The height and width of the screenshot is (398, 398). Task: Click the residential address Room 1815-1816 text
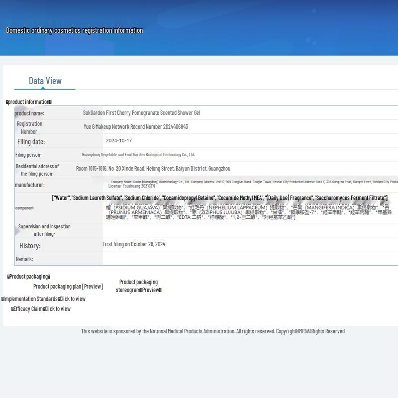click(153, 169)
